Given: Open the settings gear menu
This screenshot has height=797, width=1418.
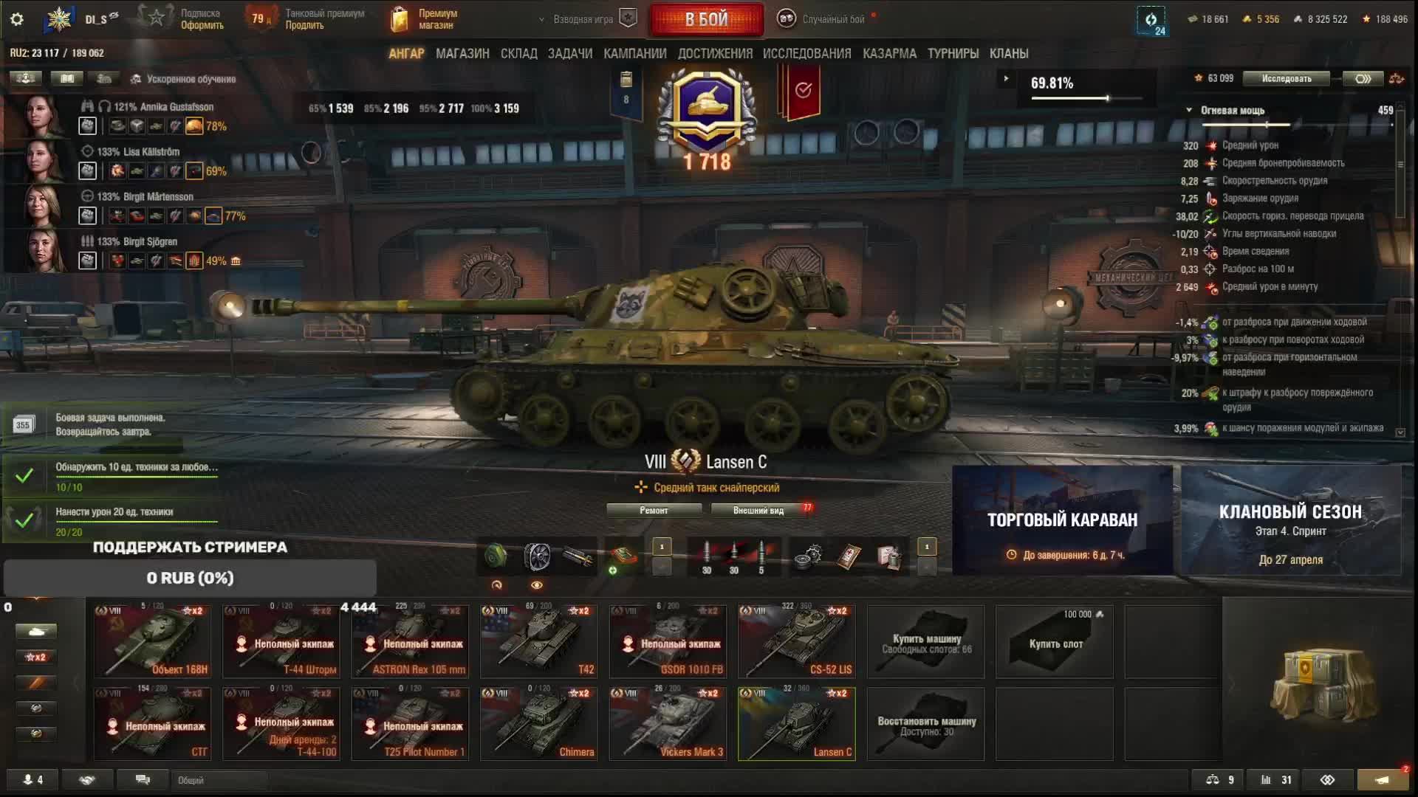Looking at the screenshot, I should coord(17,19).
